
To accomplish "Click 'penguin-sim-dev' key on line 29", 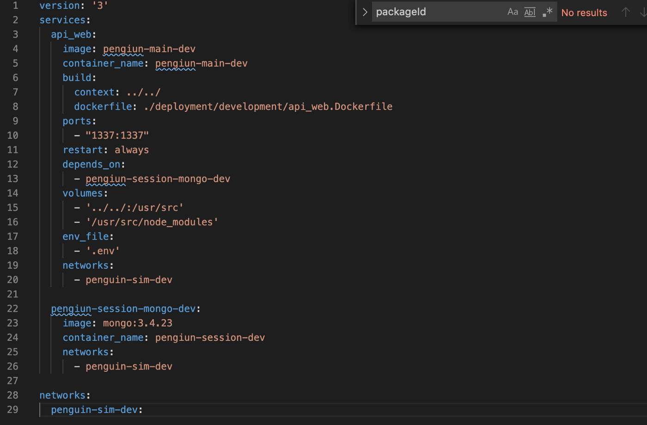I will pyautogui.click(x=94, y=410).
